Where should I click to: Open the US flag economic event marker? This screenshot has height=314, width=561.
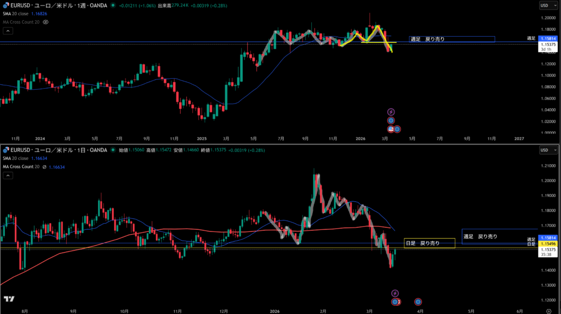click(x=391, y=129)
